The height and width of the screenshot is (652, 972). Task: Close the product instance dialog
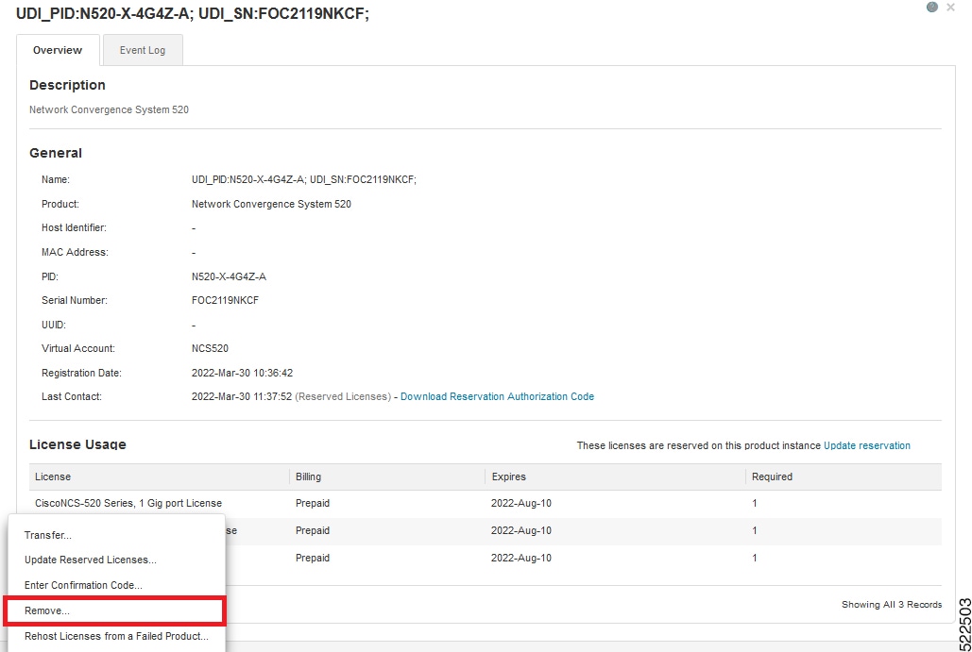950,8
